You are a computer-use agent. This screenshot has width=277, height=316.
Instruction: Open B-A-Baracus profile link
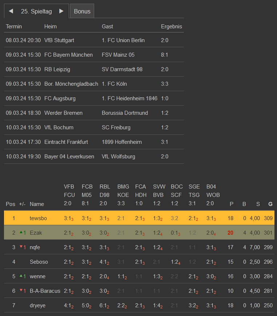click(45, 291)
